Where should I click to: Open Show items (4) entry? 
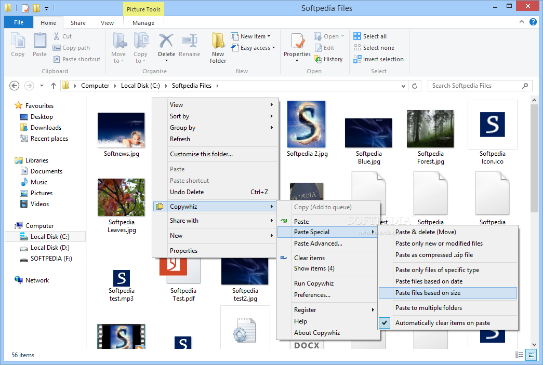[x=327, y=268]
